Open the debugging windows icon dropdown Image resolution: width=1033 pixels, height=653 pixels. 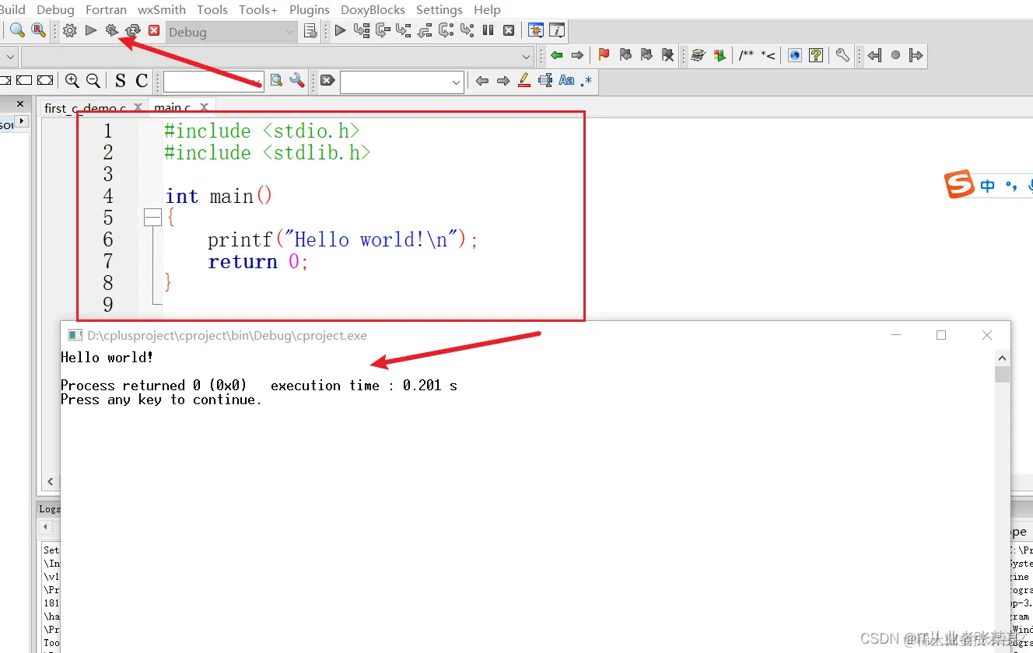(x=536, y=30)
